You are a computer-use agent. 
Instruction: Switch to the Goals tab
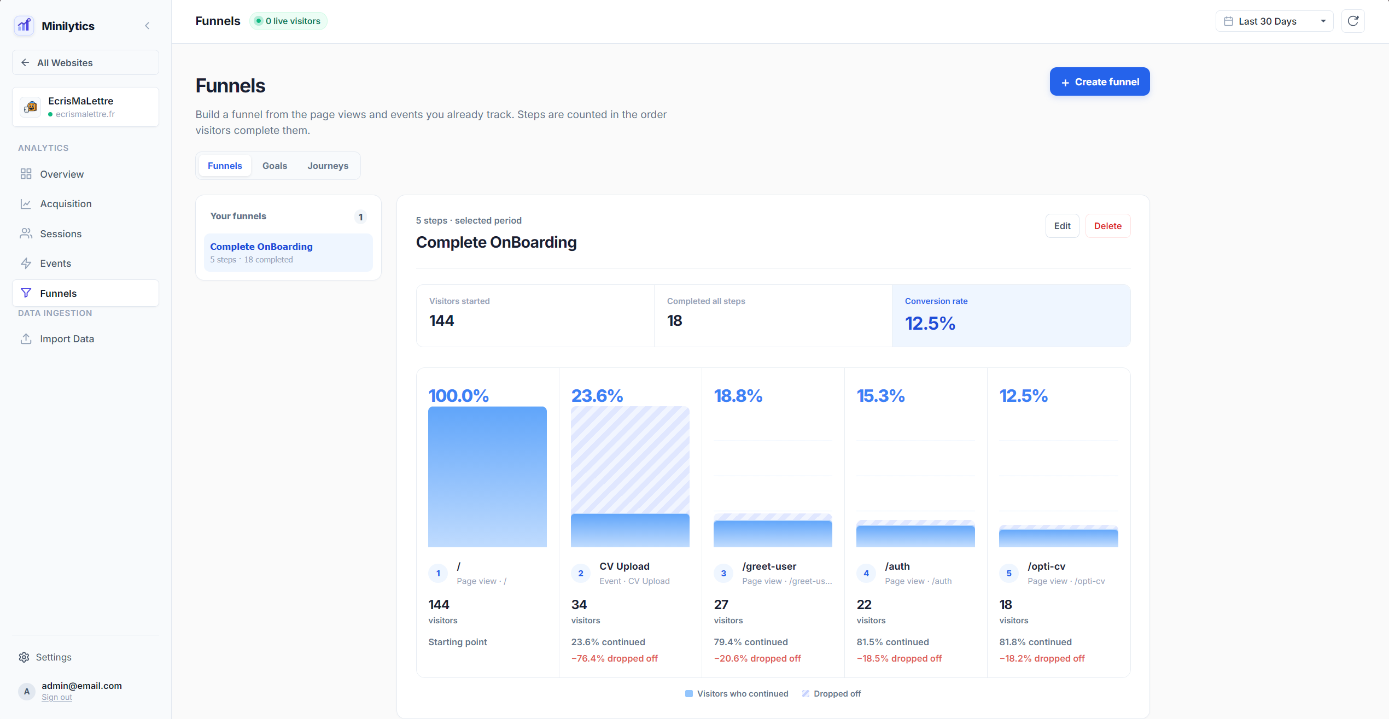point(275,165)
